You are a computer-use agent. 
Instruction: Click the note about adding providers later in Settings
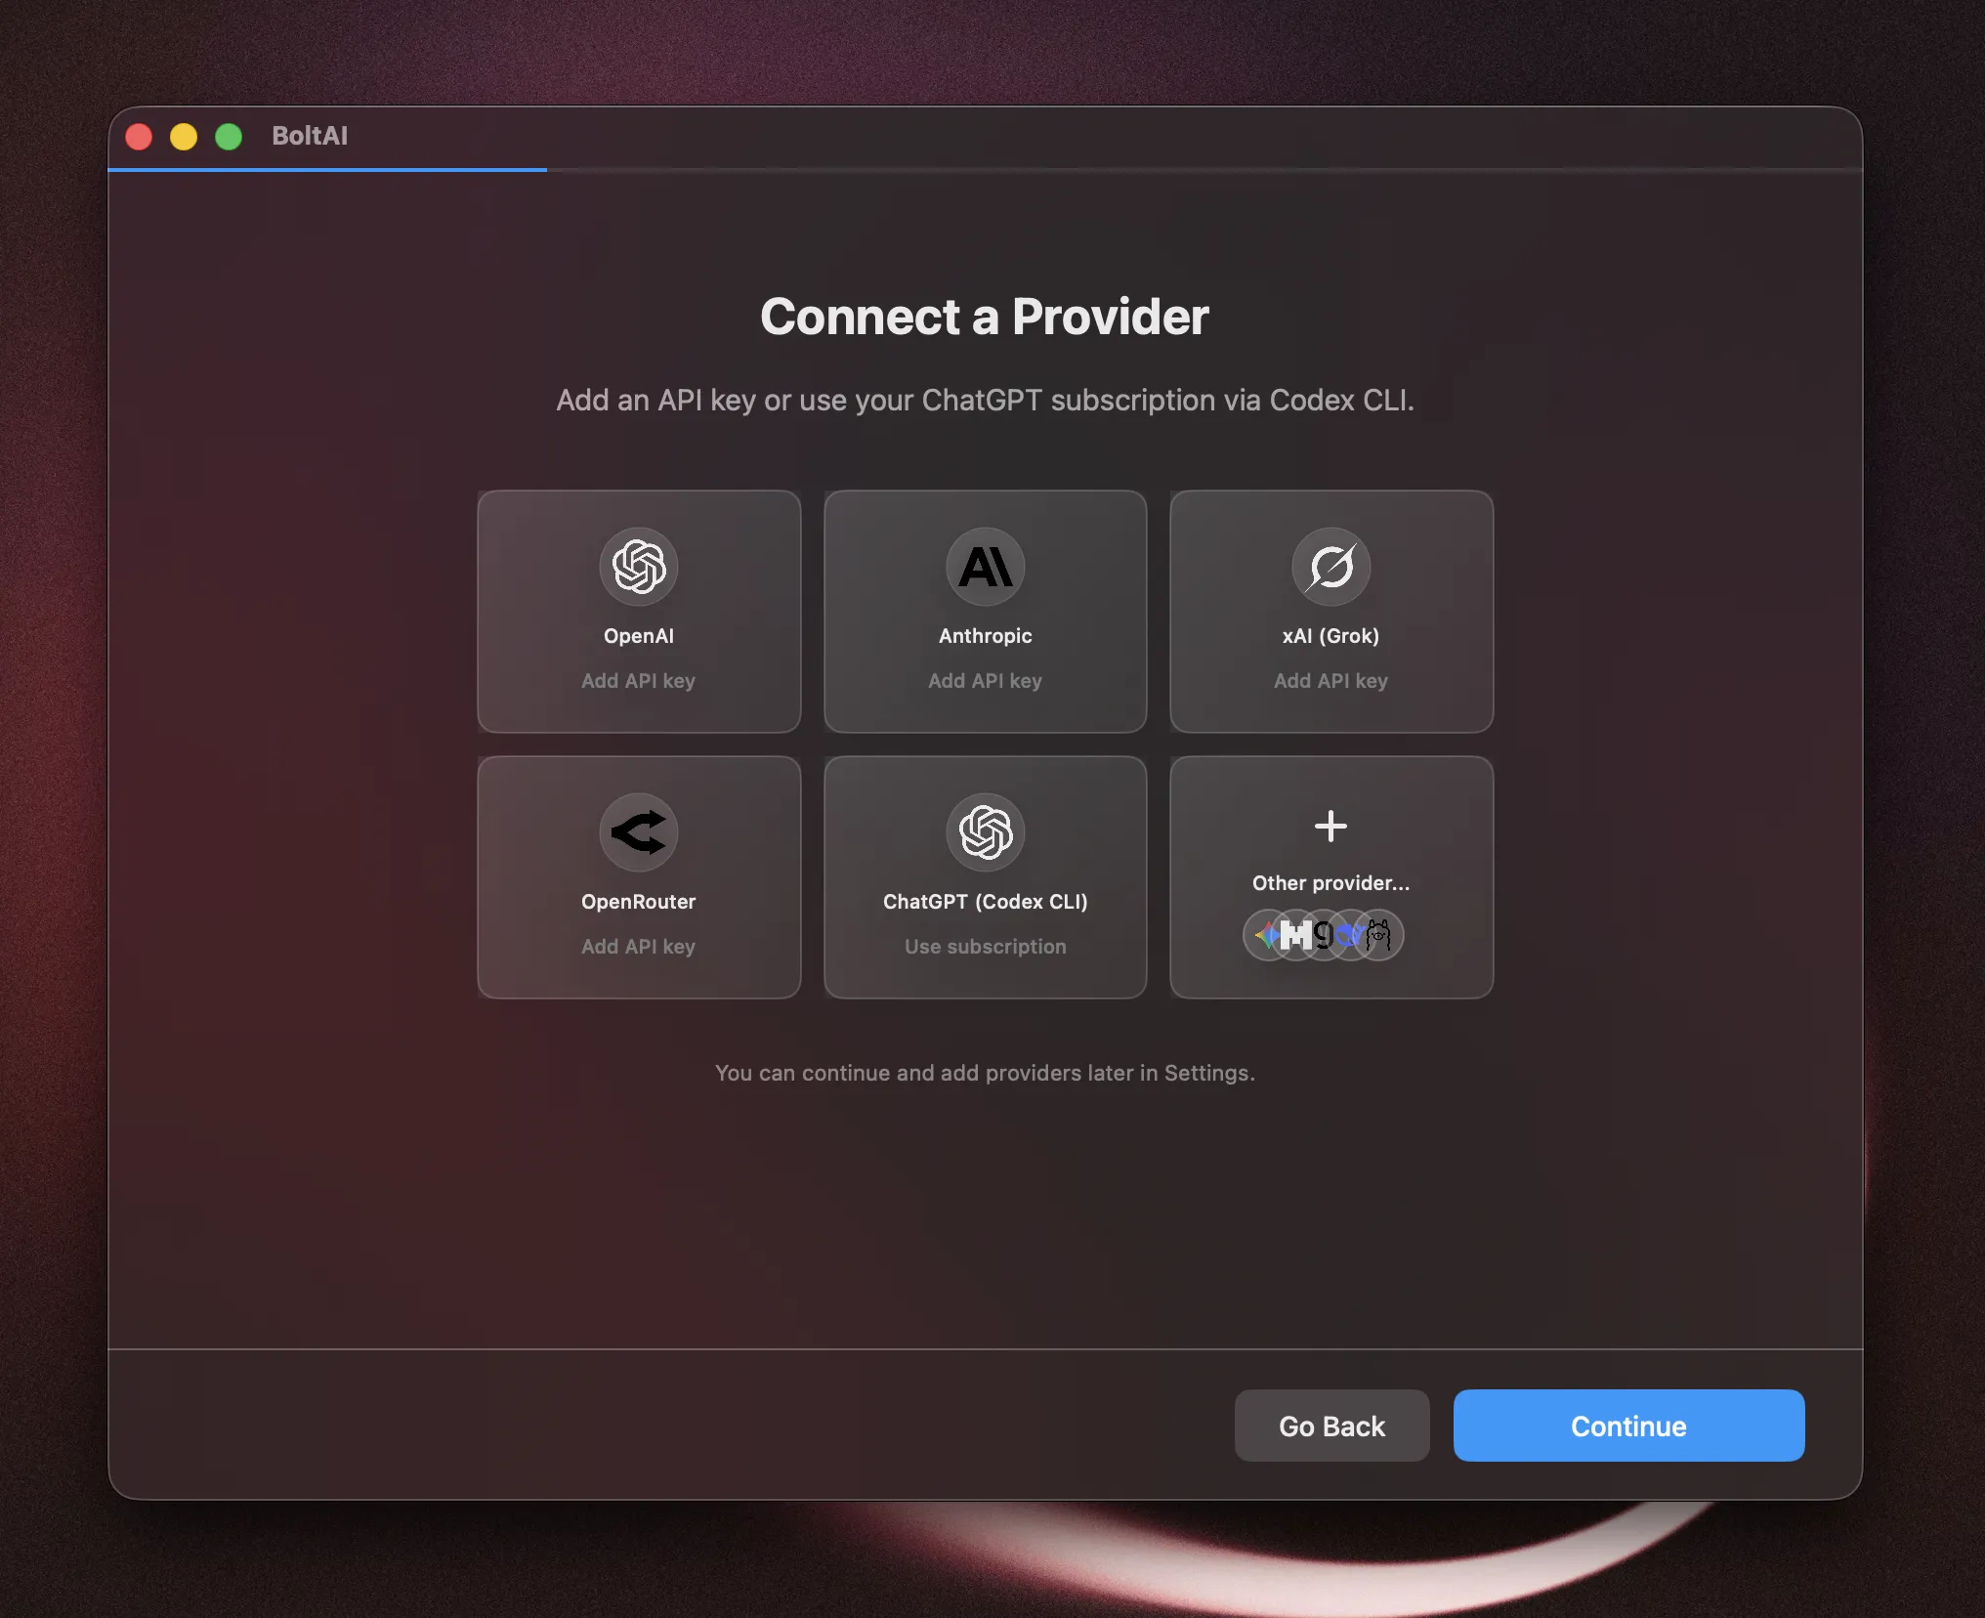(985, 1073)
